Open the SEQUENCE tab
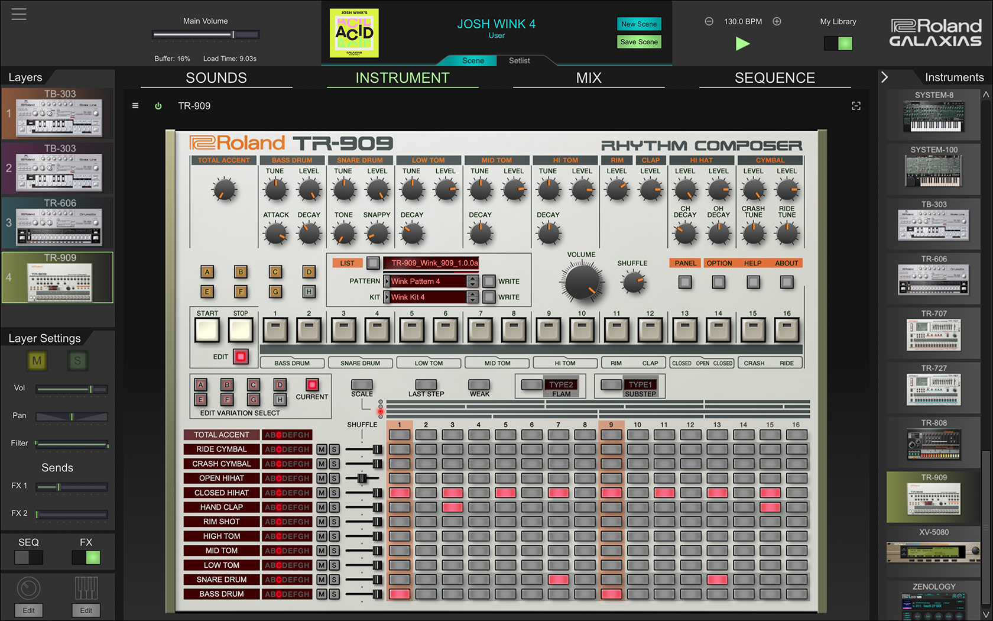This screenshot has width=993, height=621. point(775,77)
